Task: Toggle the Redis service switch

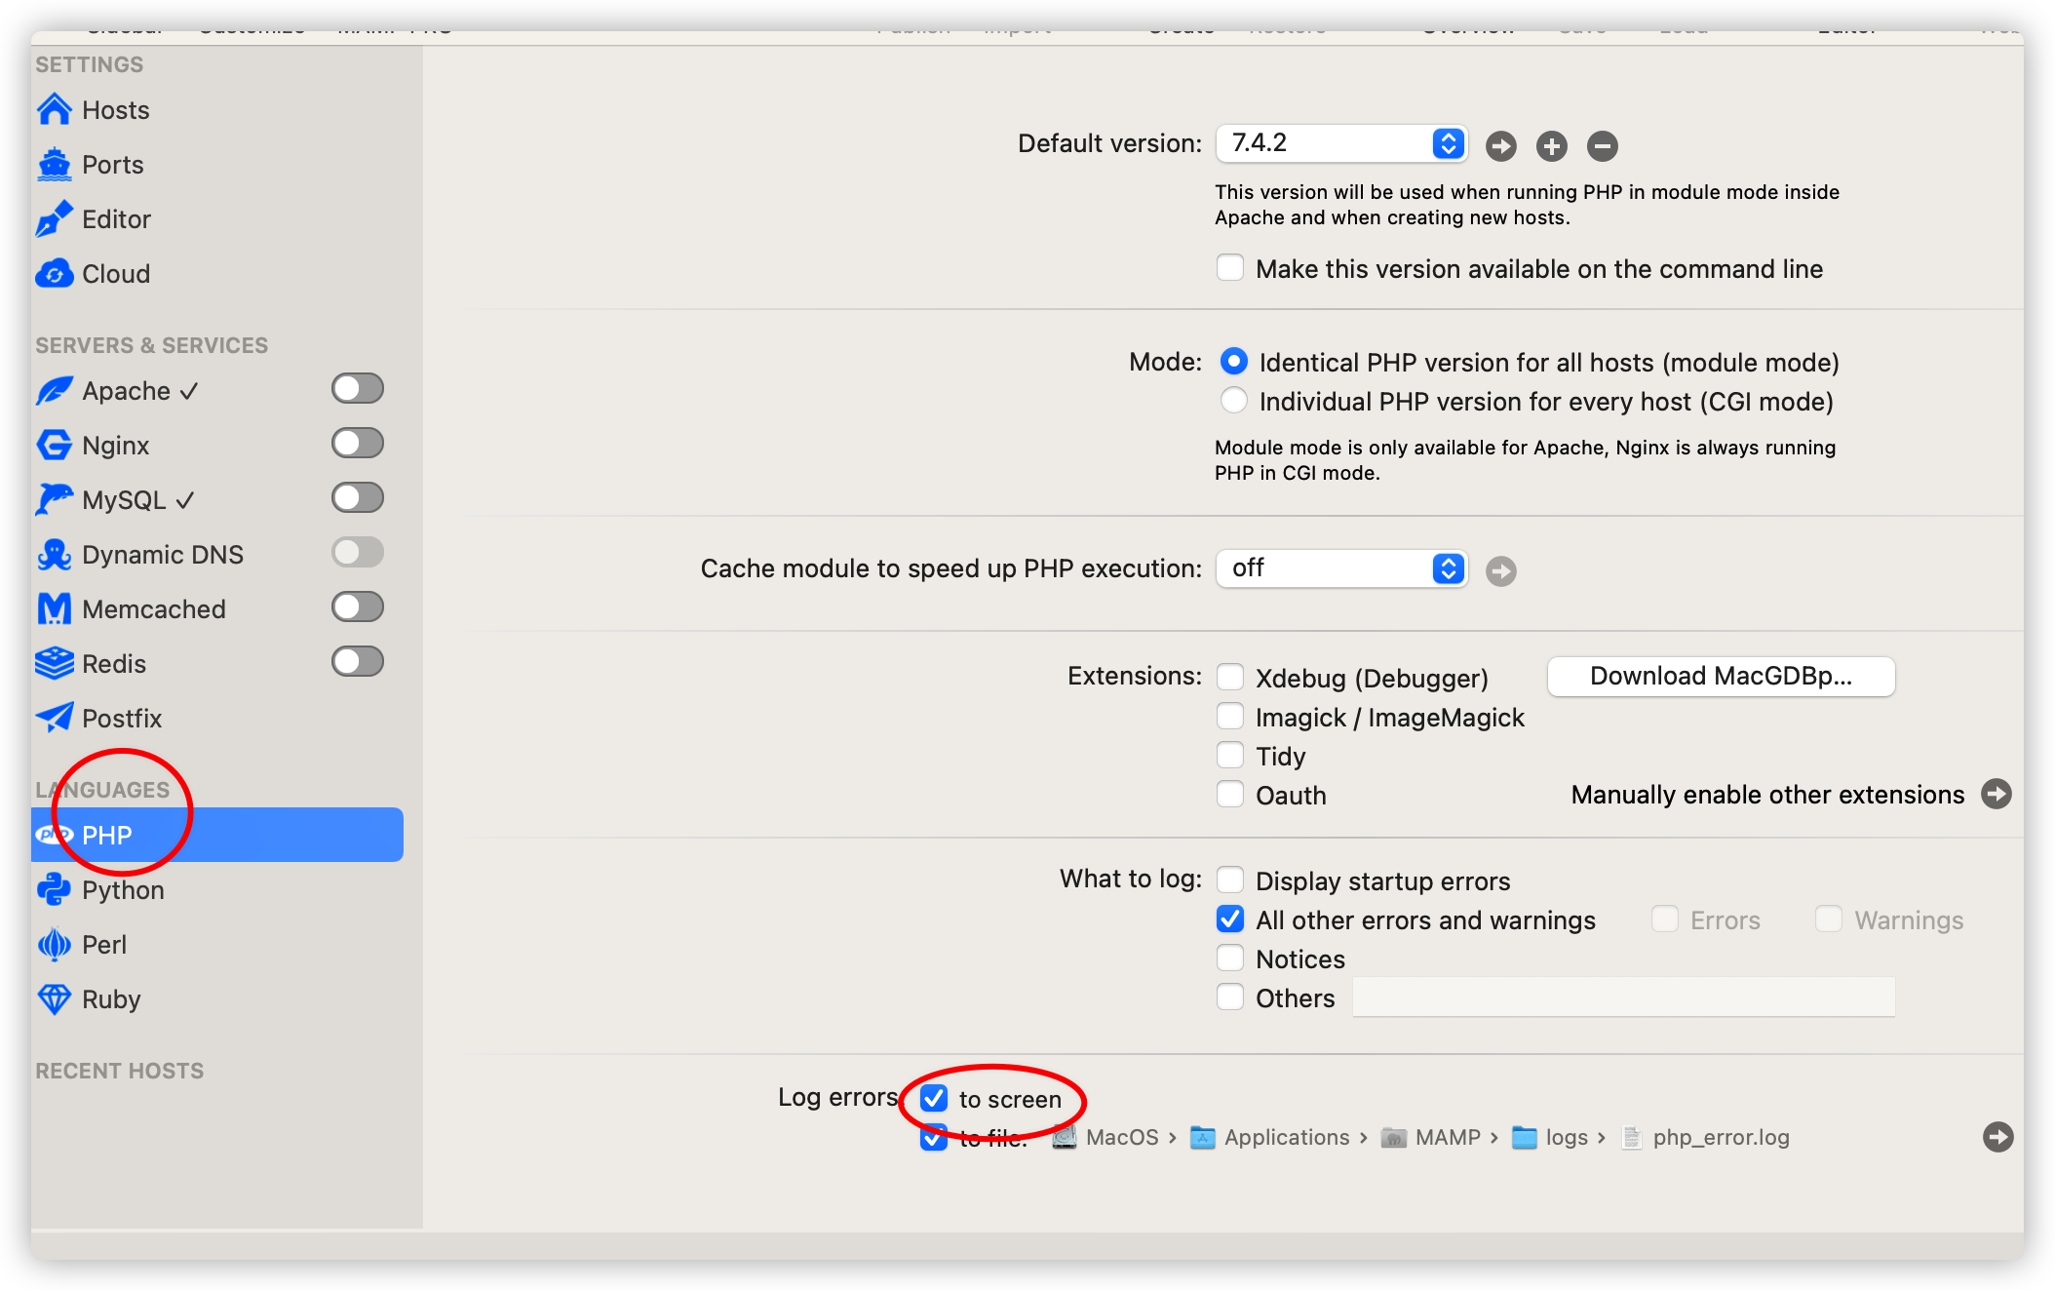Action: coord(358,662)
